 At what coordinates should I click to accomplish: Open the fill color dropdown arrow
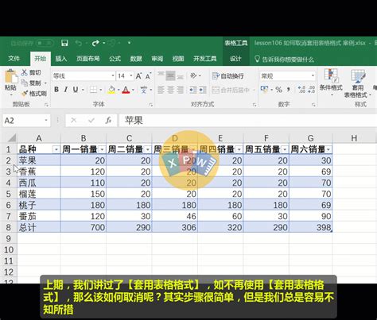(119, 90)
